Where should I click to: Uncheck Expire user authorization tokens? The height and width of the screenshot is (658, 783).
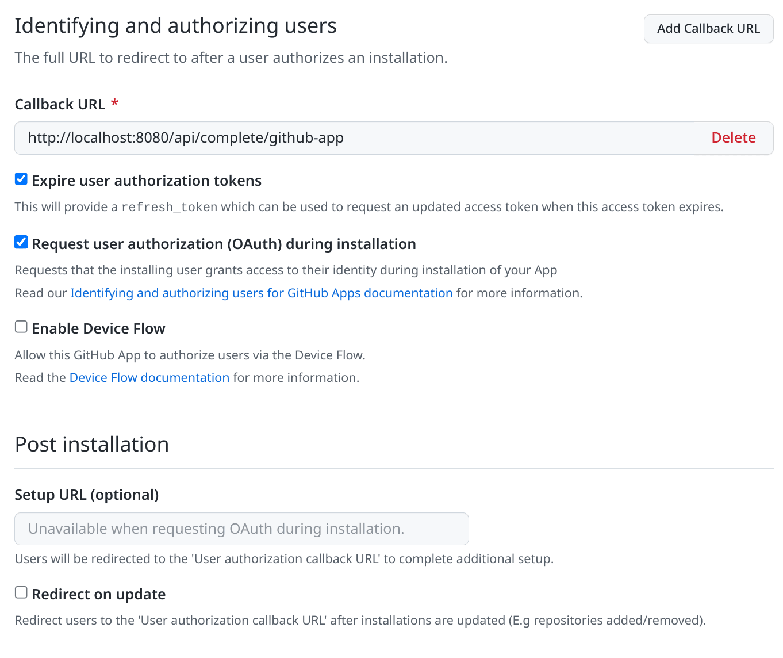click(21, 179)
